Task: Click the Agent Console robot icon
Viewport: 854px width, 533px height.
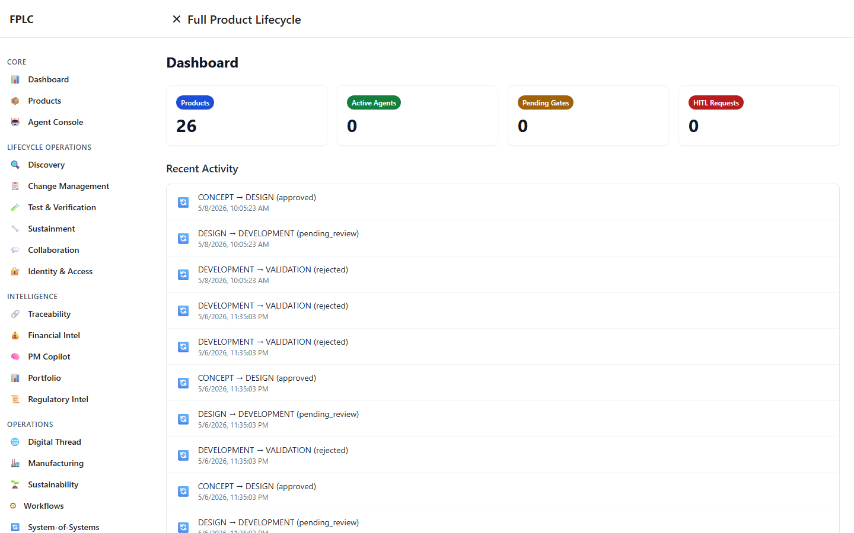Action: tap(15, 122)
